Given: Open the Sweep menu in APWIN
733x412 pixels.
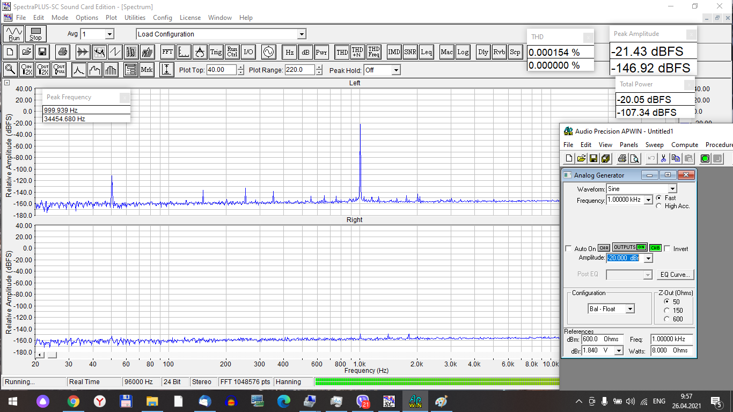Looking at the screenshot, I should (654, 145).
